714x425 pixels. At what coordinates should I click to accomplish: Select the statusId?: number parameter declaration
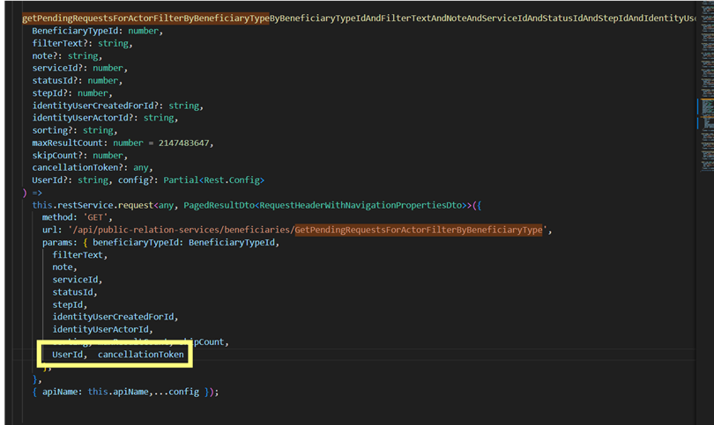point(76,80)
